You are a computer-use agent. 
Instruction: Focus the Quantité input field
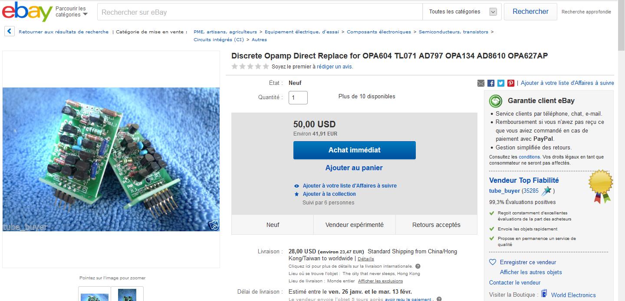pos(298,97)
